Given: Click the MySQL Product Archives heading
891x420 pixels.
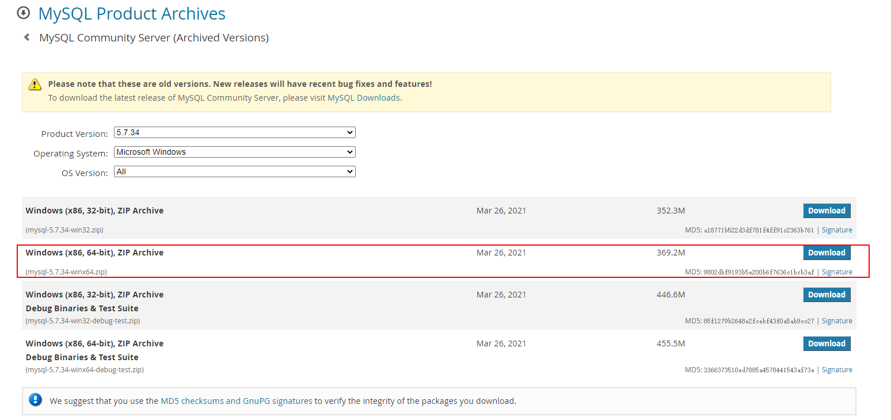Looking at the screenshot, I should click(x=132, y=13).
